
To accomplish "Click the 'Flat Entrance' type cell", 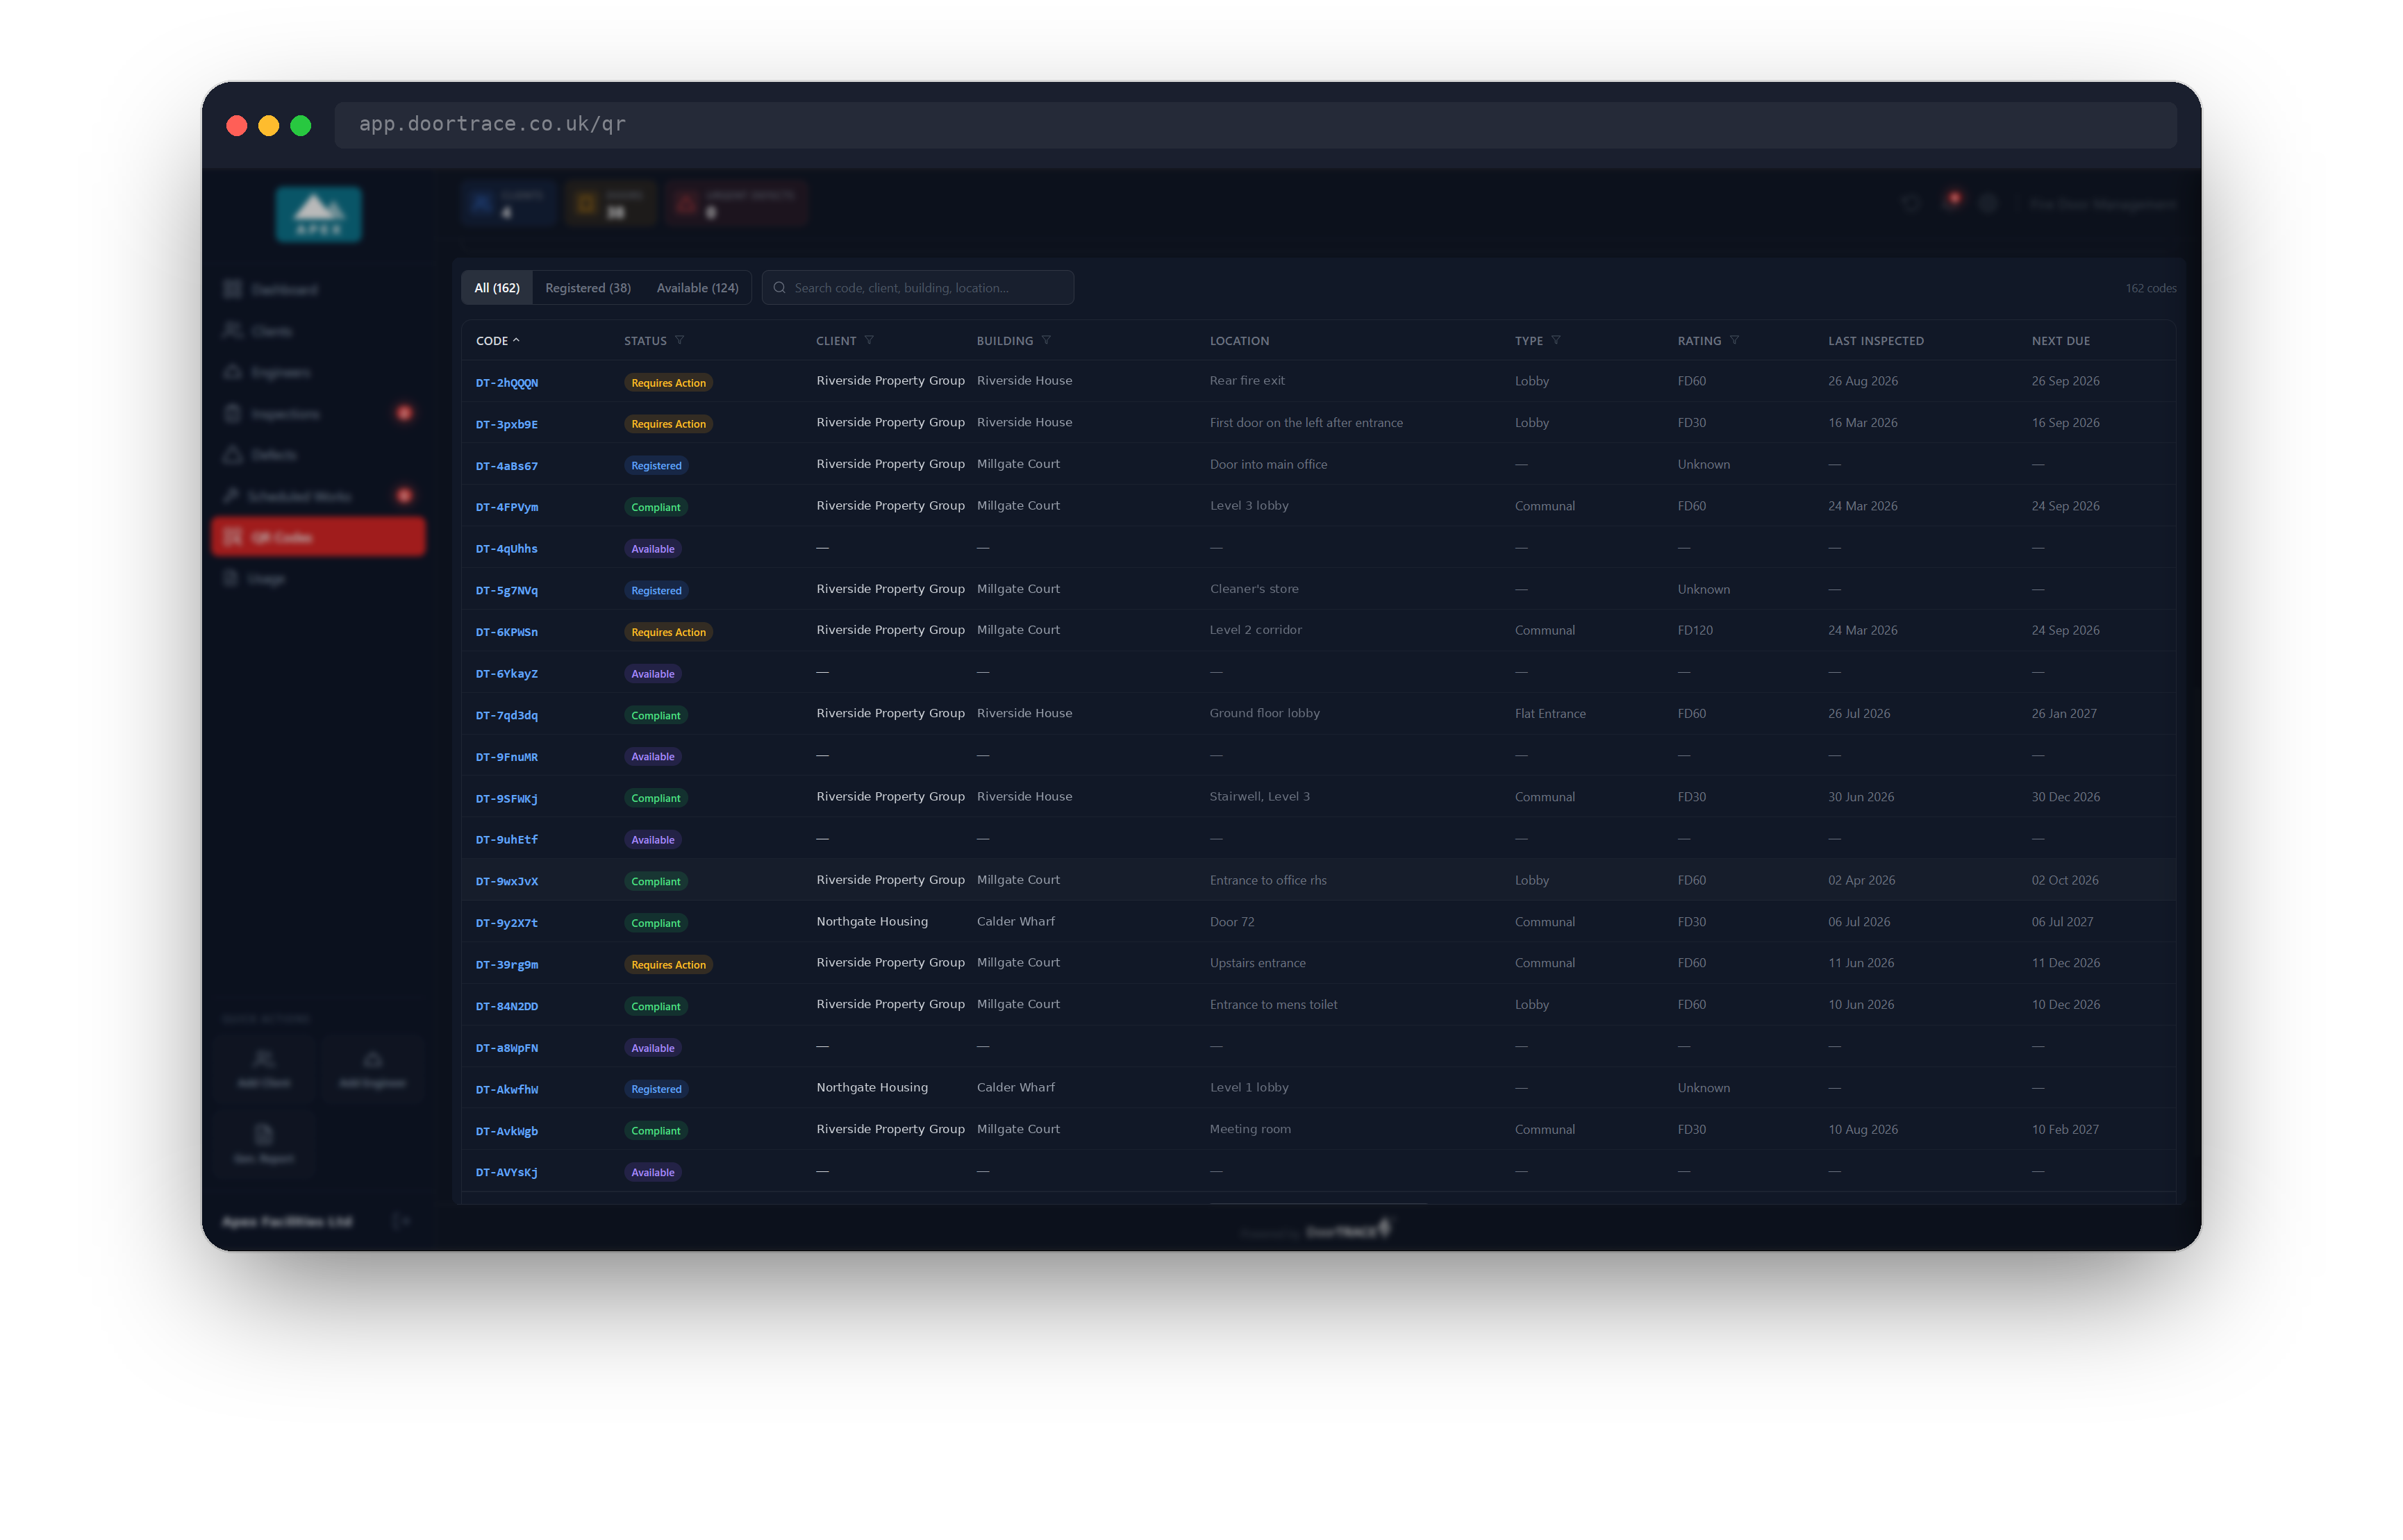I will (1550, 713).
